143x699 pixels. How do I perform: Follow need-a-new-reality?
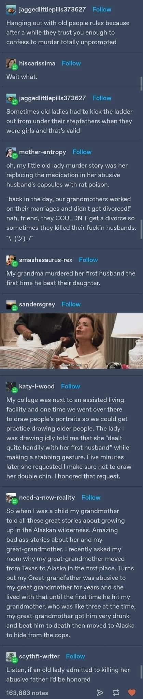[x=91, y=497]
